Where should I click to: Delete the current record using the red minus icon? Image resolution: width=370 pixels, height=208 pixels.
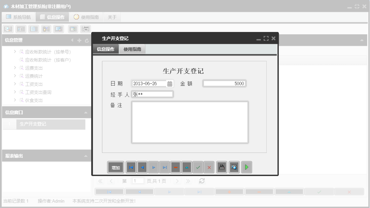click(x=175, y=167)
